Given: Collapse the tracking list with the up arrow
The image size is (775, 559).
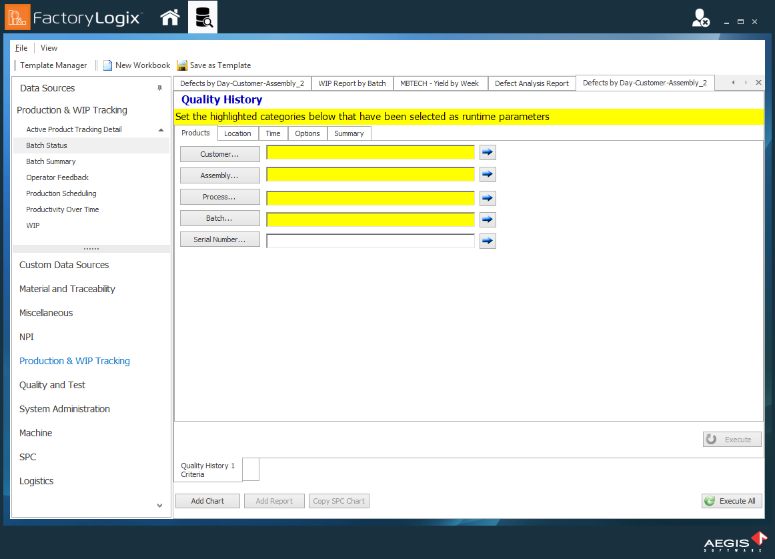Looking at the screenshot, I should pyautogui.click(x=160, y=129).
